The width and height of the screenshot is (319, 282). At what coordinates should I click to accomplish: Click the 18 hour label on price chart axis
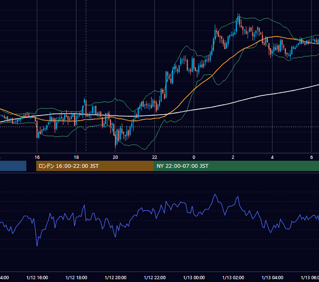tap(76, 157)
